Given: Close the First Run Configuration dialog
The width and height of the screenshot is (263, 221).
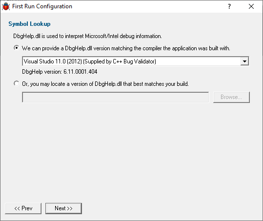Looking at the screenshot, I should pyautogui.click(x=251, y=6).
